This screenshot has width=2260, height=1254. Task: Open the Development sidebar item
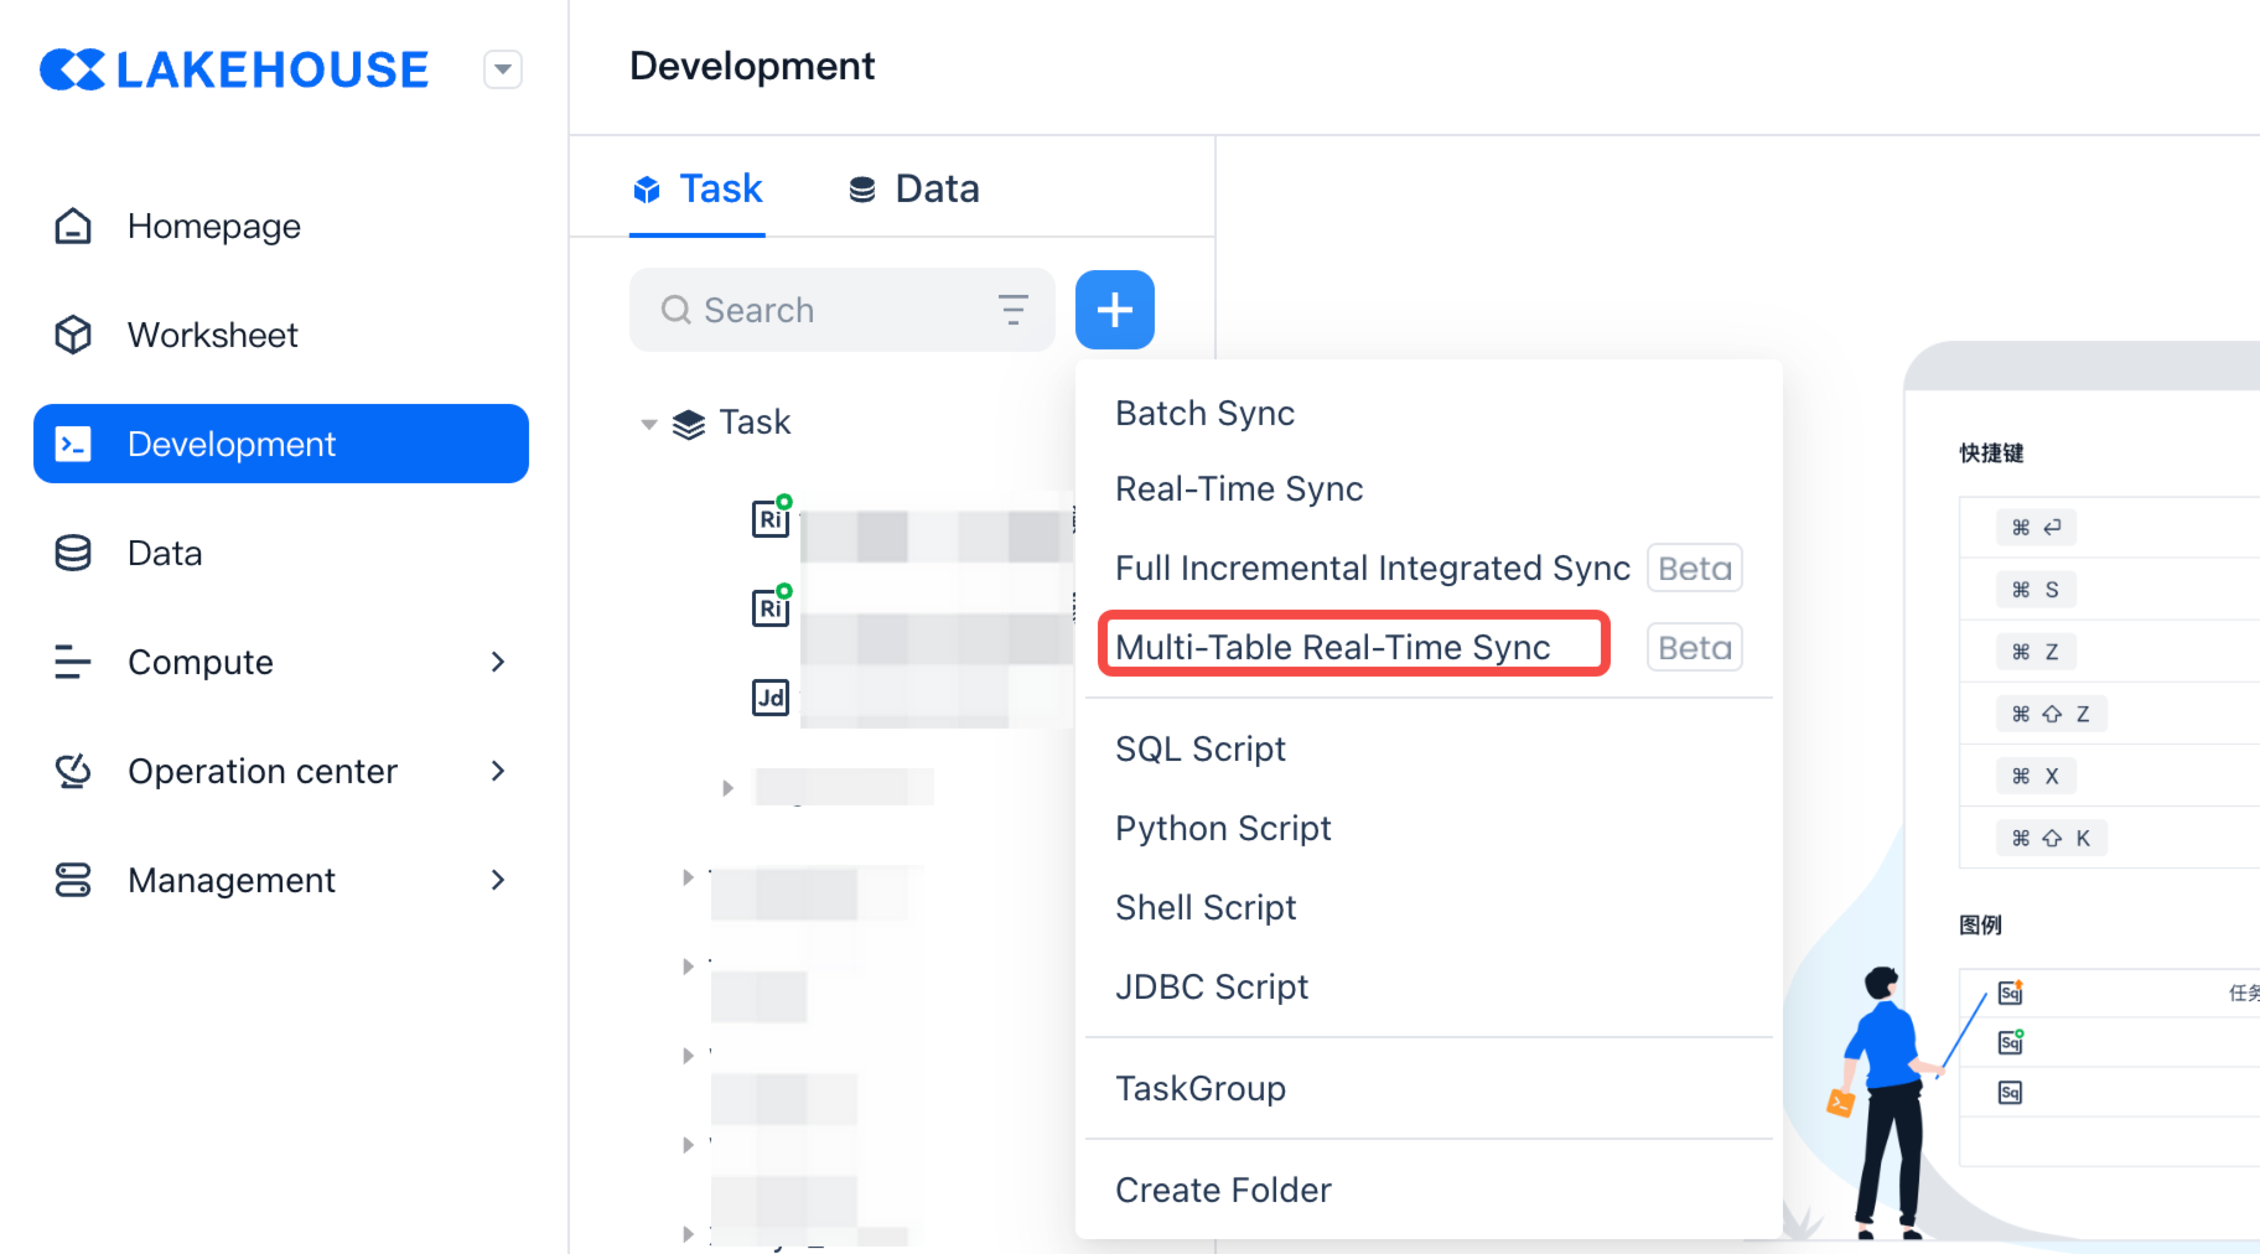(x=281, y=444)
